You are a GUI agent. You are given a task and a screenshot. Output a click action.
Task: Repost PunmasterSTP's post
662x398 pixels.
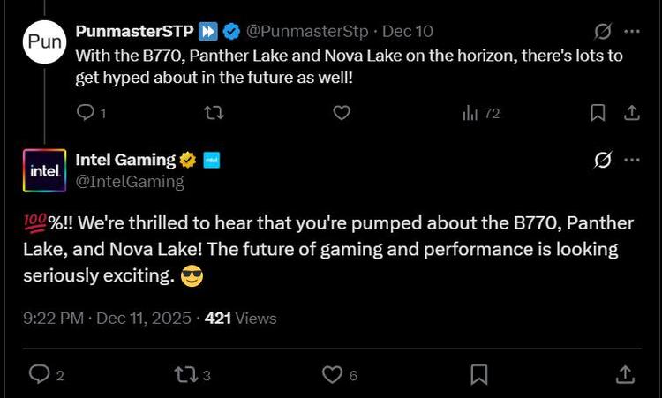tap(214, 113)
